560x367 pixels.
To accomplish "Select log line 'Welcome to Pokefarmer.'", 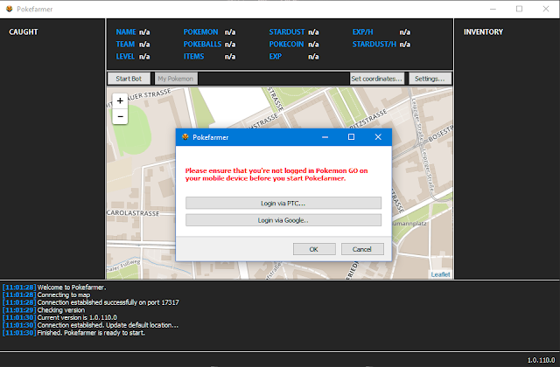I will coord(72,287).
